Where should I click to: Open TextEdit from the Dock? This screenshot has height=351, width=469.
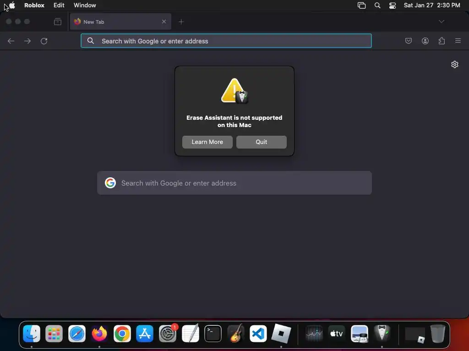[190, 334]
